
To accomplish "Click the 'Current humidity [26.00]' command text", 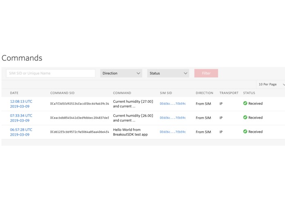I will coord(133,118).
